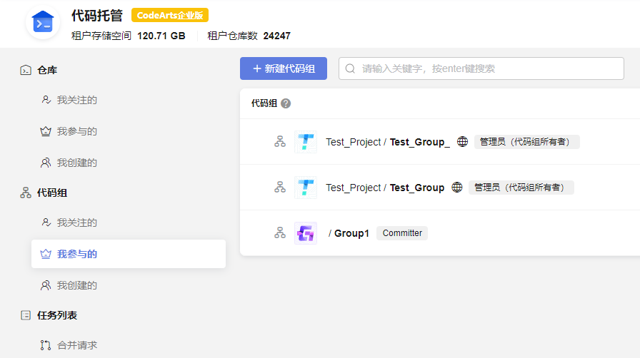Screen dimensions: 640x358
Task: Click the 代码组 section icon in sidebar
Action: (x=25, y=193)
